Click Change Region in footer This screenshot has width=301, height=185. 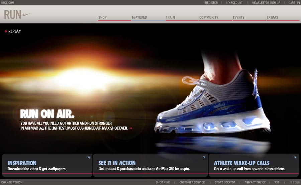[x=12, y=182]
